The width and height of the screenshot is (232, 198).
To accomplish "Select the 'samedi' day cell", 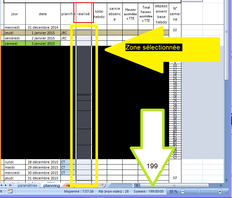I will pyautogui.click(x=15, y=44).
